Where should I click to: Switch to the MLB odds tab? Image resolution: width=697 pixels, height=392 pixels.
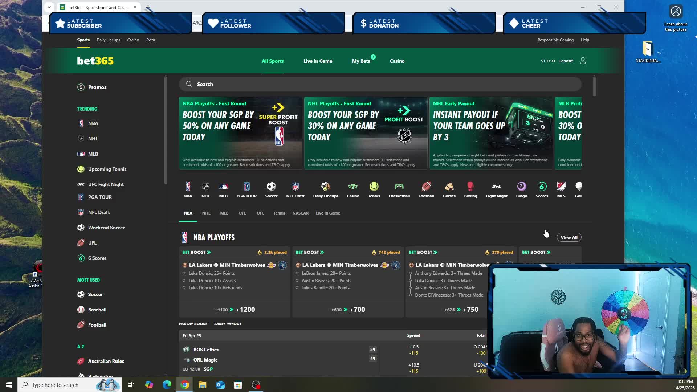coord(224,213)
